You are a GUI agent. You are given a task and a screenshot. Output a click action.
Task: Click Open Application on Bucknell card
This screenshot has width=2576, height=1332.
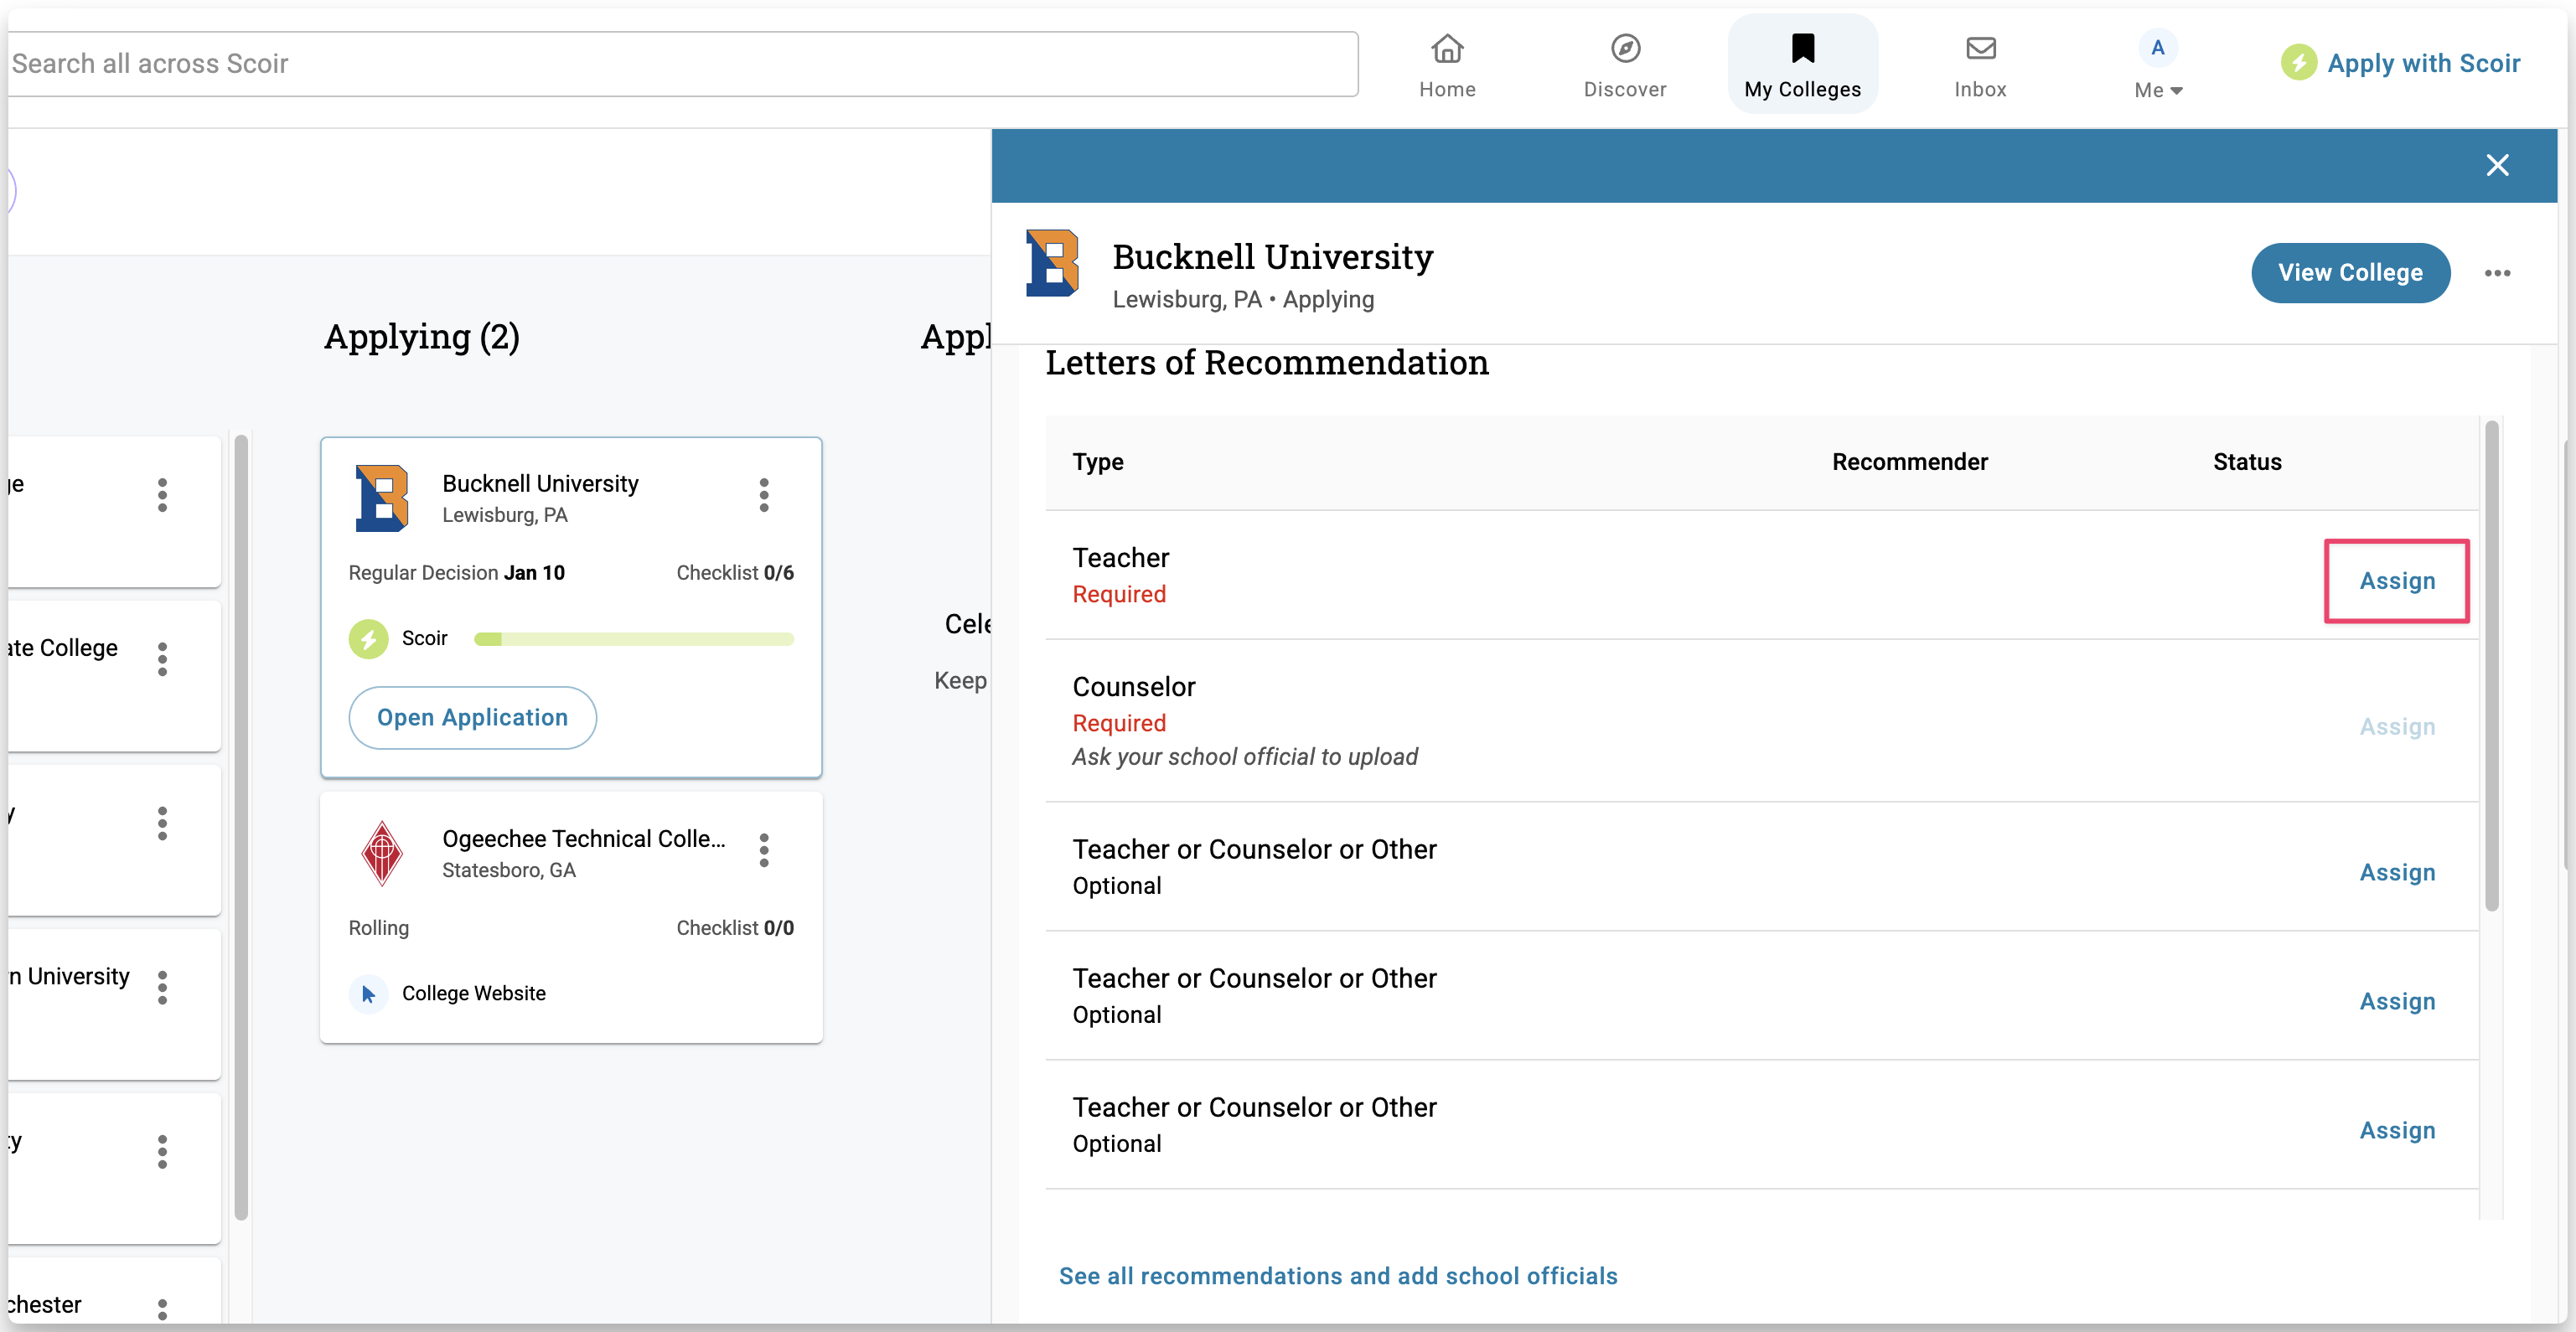472,717
